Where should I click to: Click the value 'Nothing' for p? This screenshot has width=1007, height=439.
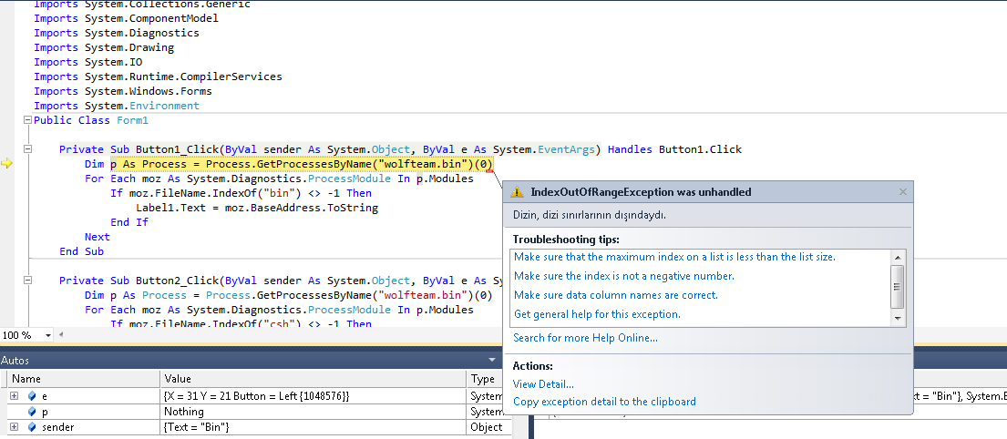point(184,412)
